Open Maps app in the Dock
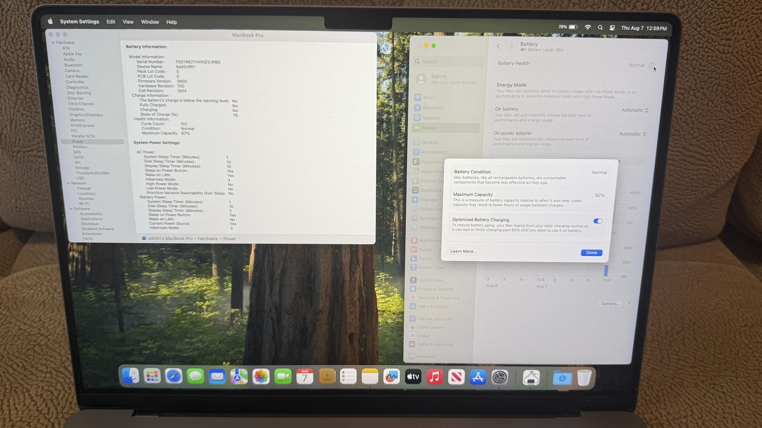The height and width of the screenshot is (428, 762). coord(239,376)
